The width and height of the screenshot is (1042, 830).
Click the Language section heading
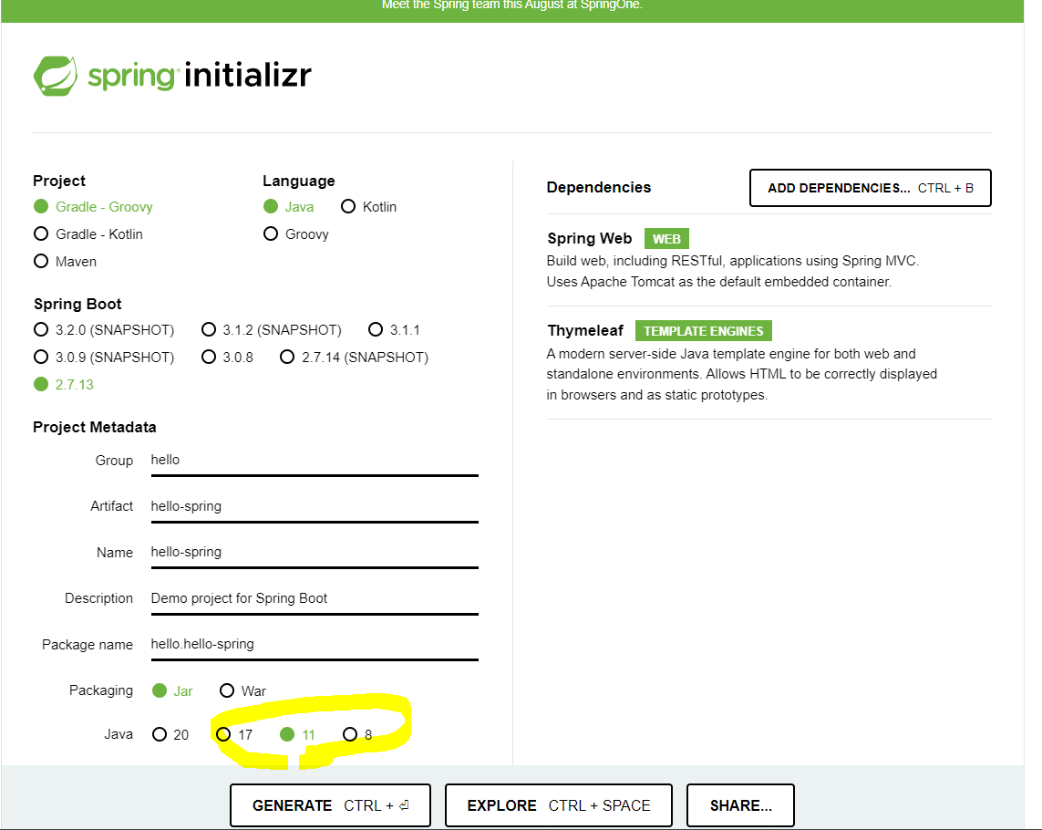[298, 181]
